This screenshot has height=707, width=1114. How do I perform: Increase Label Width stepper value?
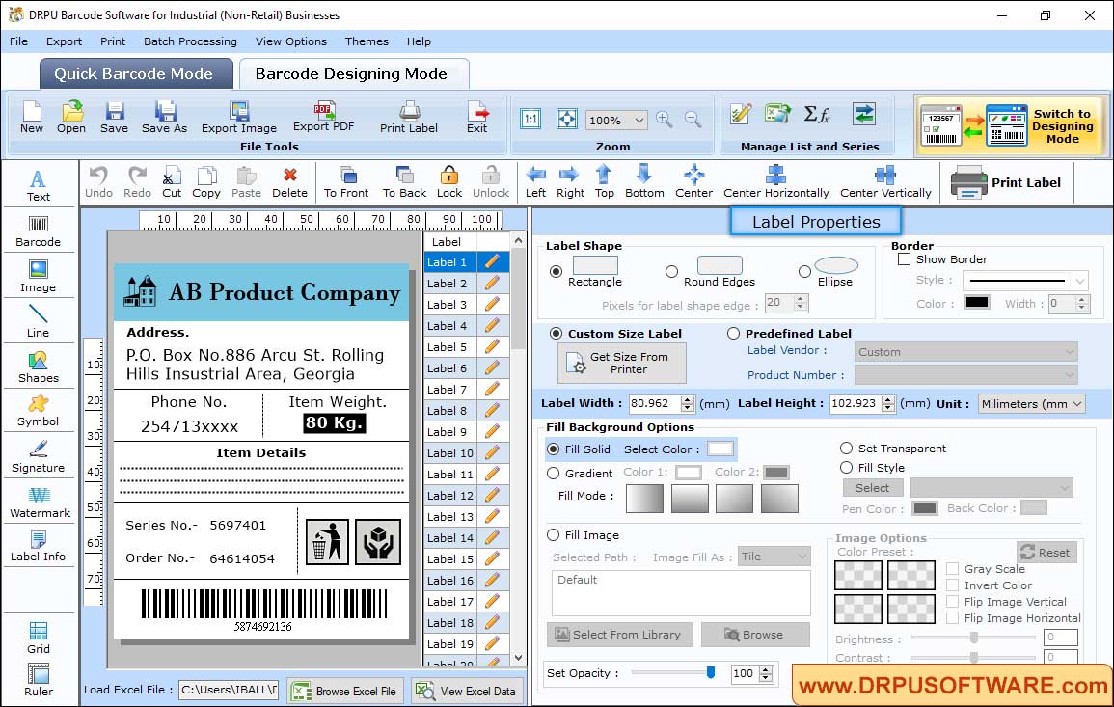(x=687, y=399)
